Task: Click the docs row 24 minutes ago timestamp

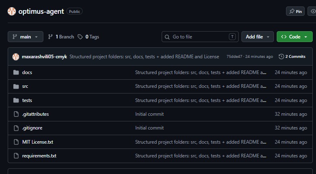Action: (291, 72)
